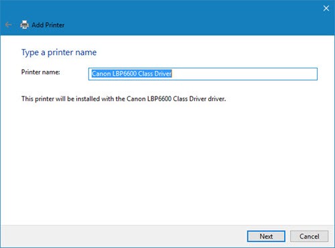This screenshot has width=335, height=248.
Task: Click the 'This printer will be installed' message
Action: (x=123, y=99)
